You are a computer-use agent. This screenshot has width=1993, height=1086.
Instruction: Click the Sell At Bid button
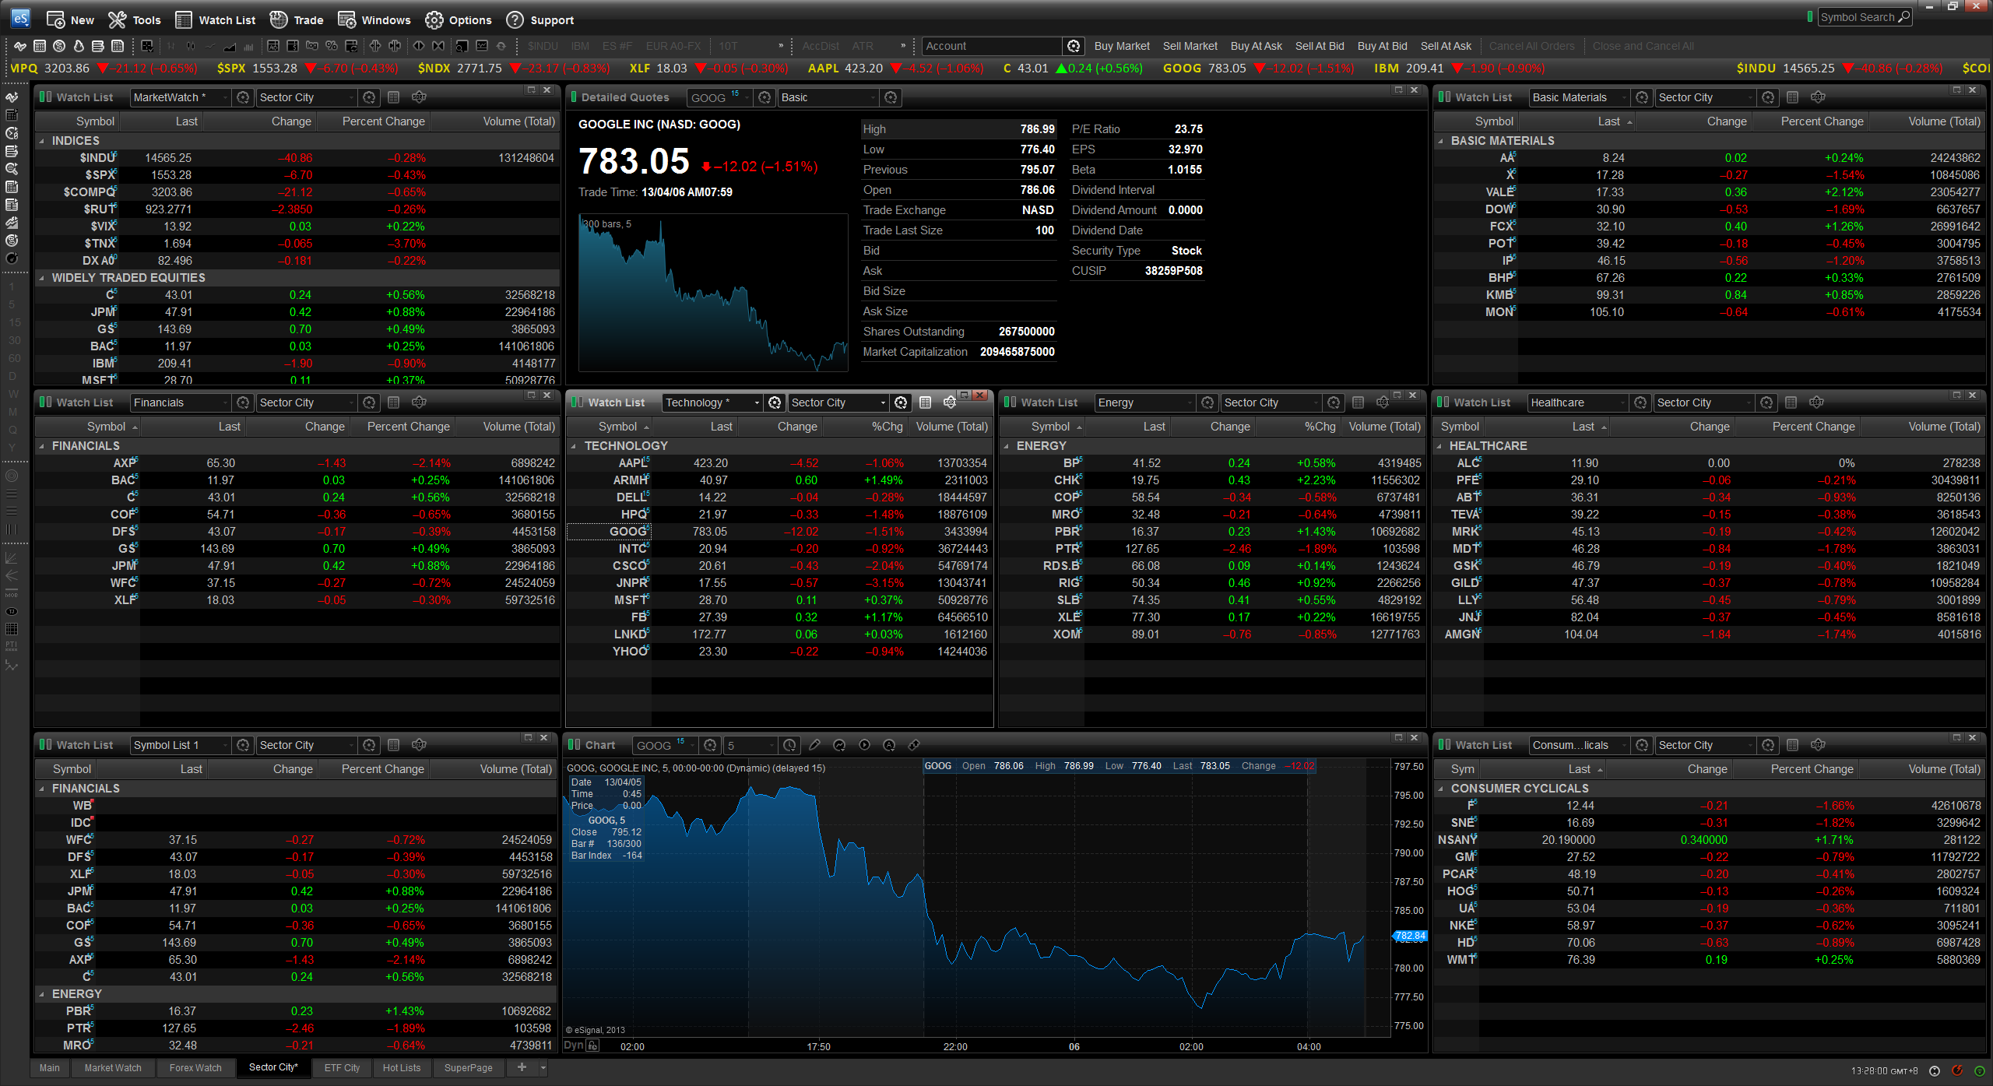1320,46
